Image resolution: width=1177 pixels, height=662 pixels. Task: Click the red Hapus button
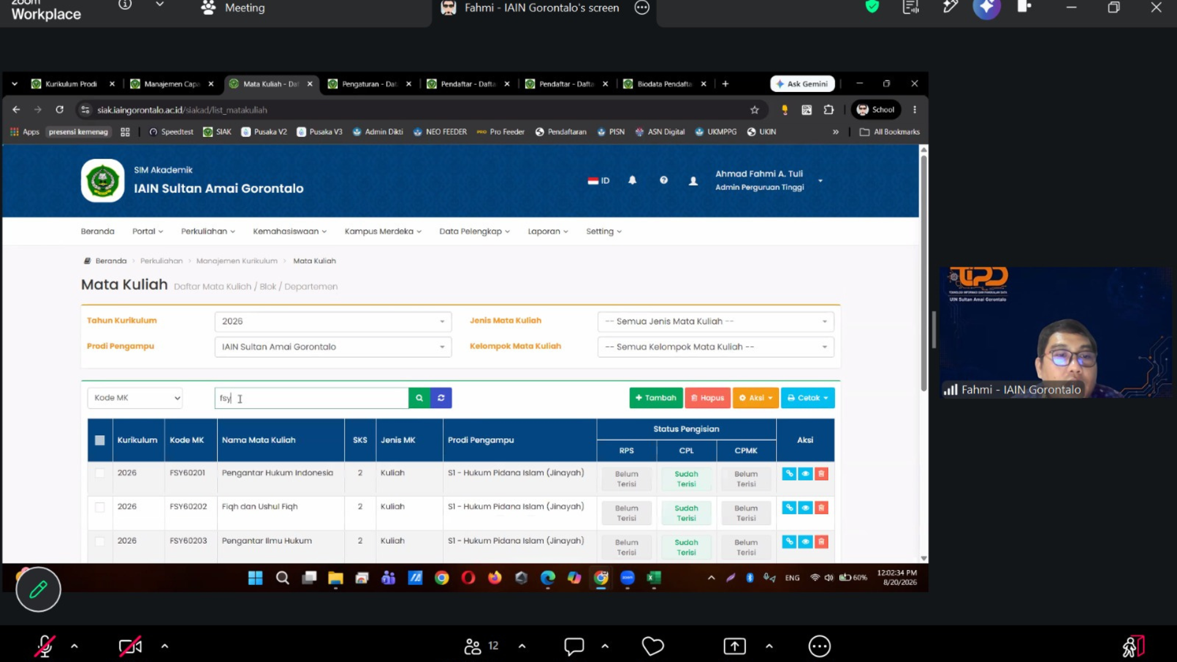(707, 398)
